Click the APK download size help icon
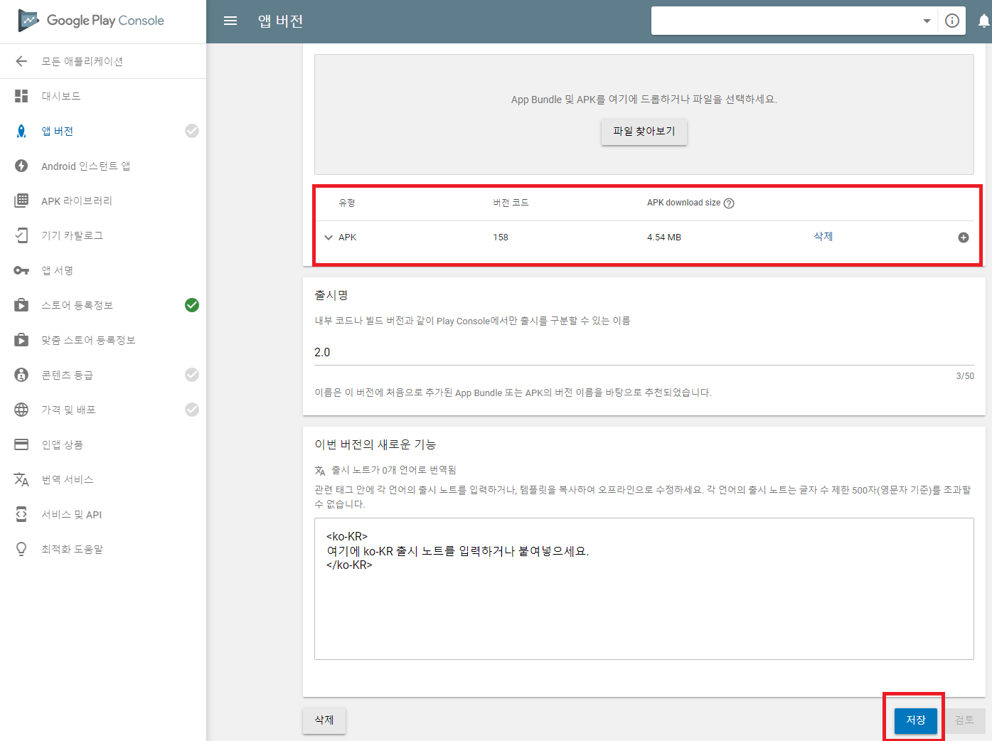 729,203
